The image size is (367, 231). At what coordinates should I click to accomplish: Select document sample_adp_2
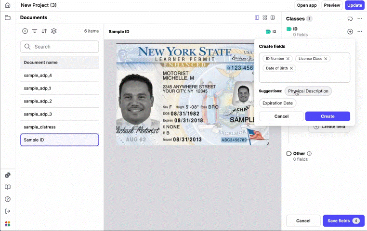(59, 101)
